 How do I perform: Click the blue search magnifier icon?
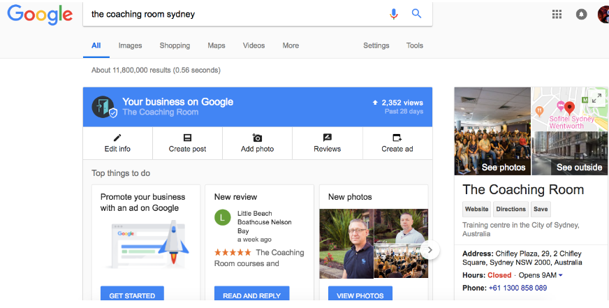pyautogui.click(x=416, y=13)
